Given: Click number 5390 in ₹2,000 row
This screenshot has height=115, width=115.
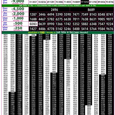Looking at the screenshot, I should [59, 14].
